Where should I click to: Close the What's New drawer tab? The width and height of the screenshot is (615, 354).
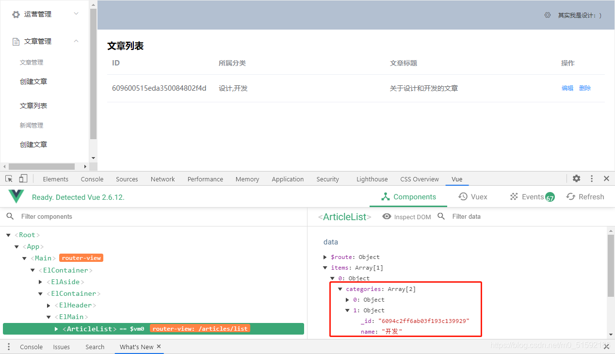tap(159, 346)
